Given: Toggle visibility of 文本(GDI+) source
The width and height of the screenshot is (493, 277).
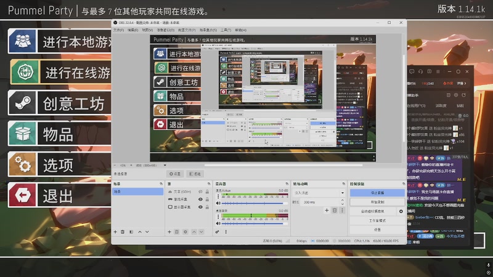Looking at the screenshot, I should click(200, 191).
